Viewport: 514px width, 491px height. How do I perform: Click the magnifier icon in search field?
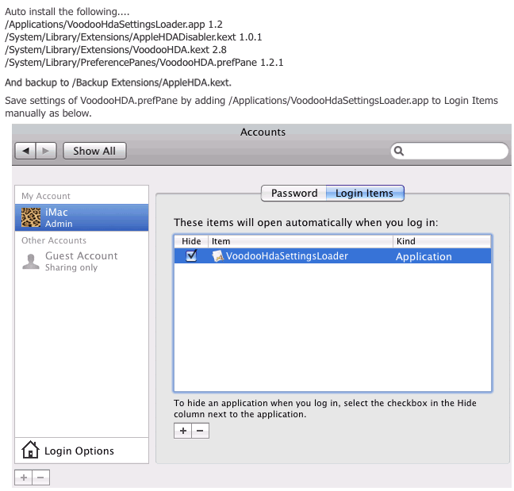pos(399,151)
